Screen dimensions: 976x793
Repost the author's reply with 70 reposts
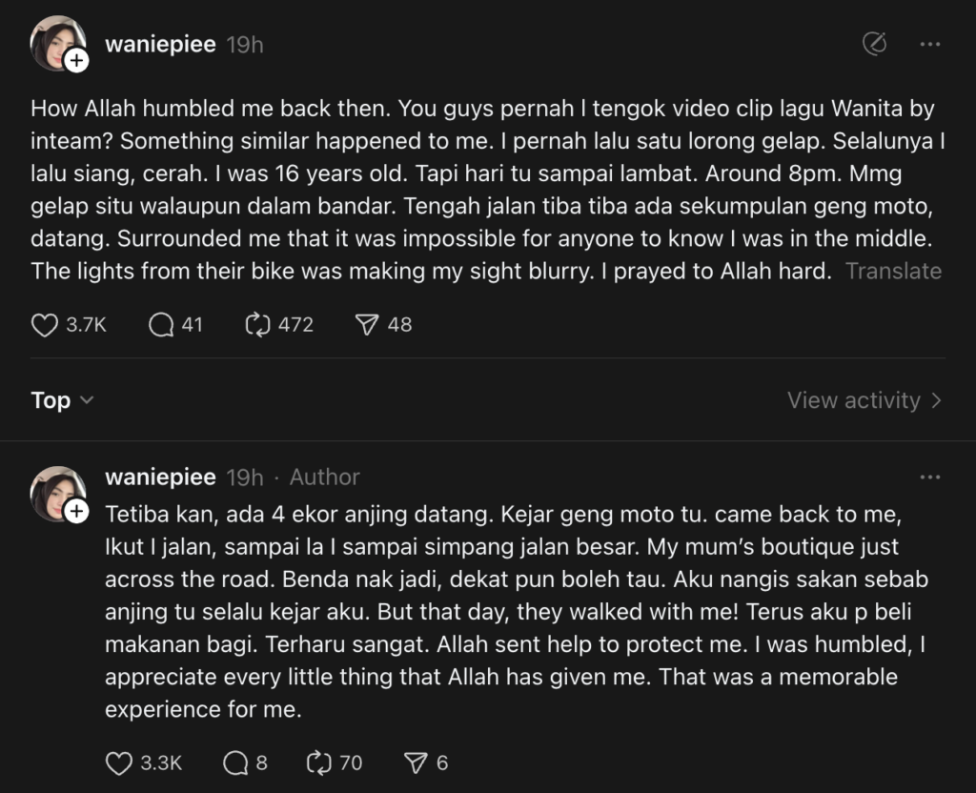(x=317, y=762)
